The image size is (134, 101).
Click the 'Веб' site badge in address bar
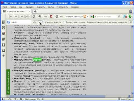(x=59, y=17)
